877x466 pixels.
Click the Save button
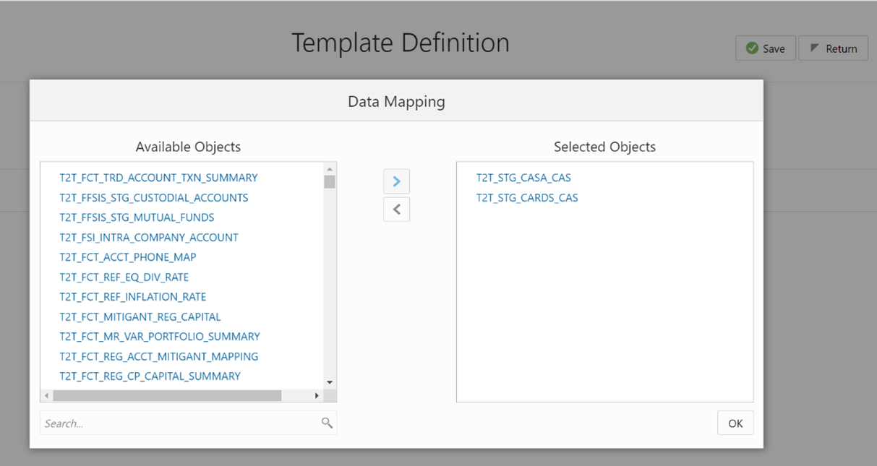766,48
